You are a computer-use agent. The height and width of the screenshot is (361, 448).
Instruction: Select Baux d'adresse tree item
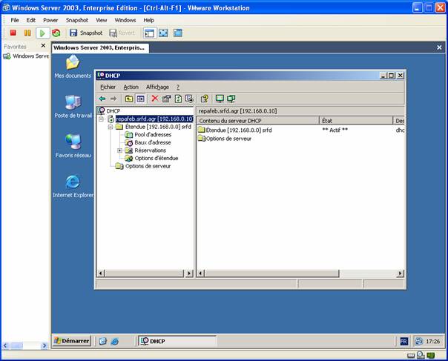[x=153, y=142]
